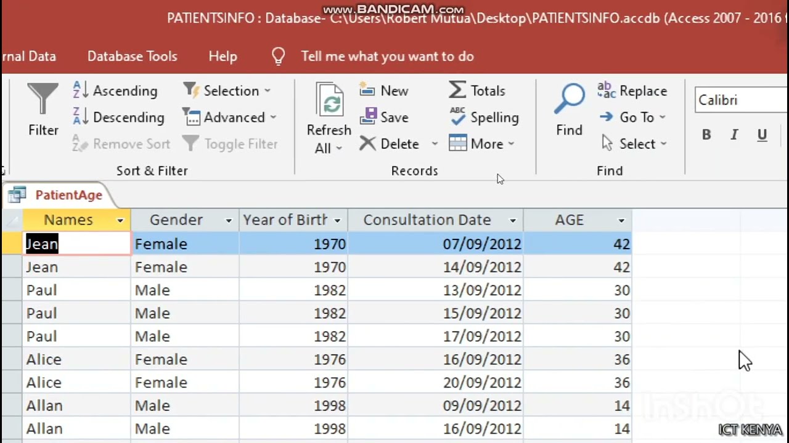Open the Database Tools ribbon tab

pos(133,56)
